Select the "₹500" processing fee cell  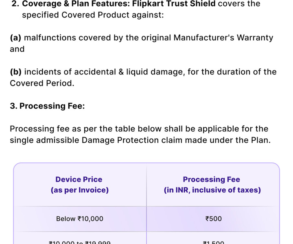[214, 219]
